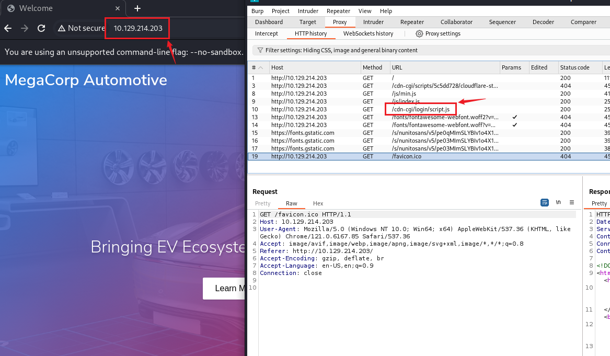Open the Repeater menu

[x=339, y=11]
